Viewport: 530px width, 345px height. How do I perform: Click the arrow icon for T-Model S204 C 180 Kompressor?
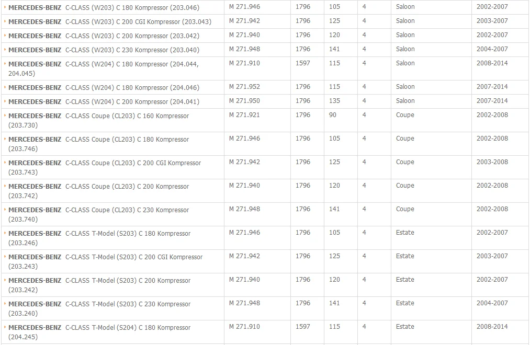tap(5, 327)
